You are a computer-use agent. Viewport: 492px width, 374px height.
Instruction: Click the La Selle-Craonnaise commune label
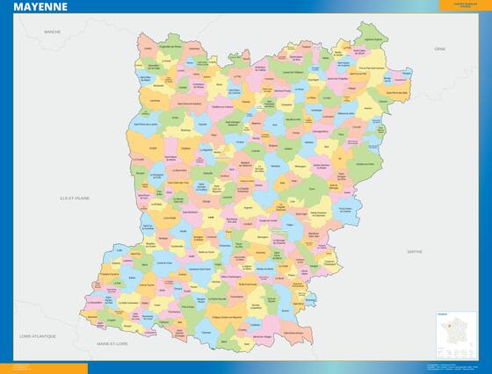tap(128, 303)
